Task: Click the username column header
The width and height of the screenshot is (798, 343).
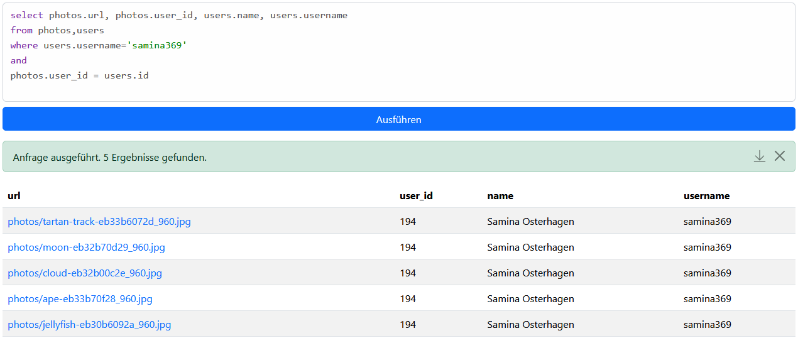Action: coord(706,196)
